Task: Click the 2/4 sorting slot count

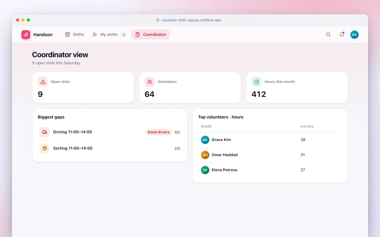Action: [177, 148]
